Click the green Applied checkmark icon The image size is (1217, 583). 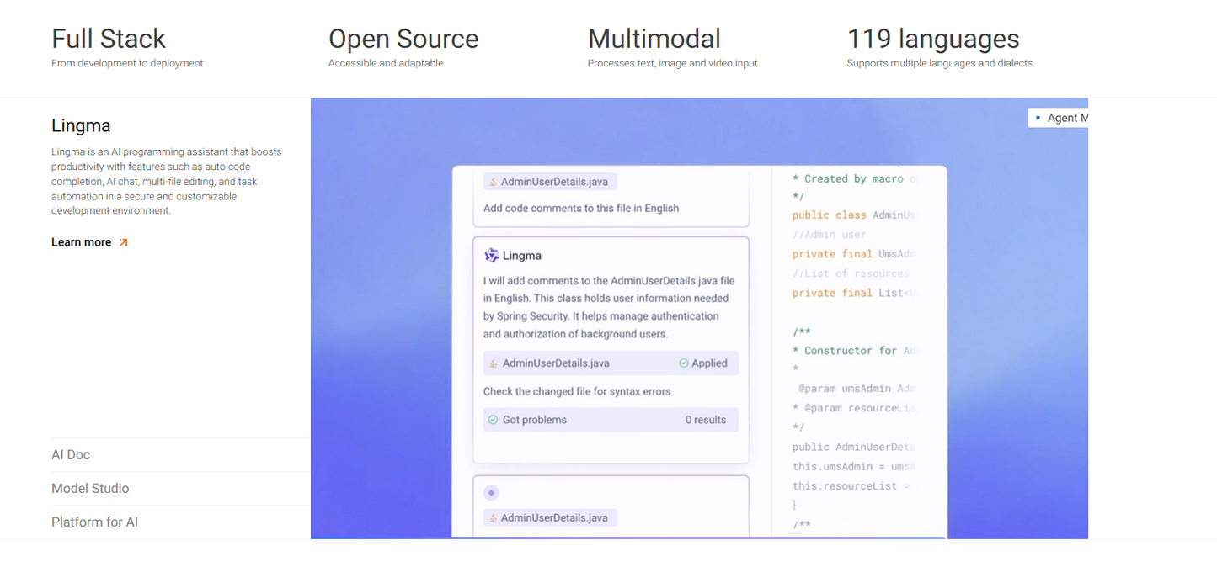tap(684, 363)
